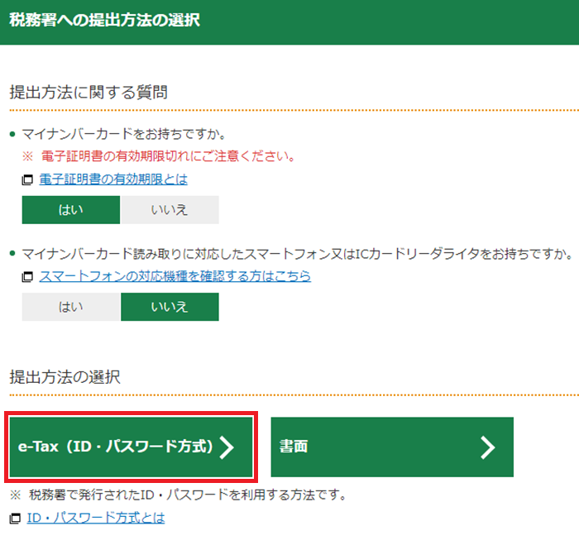Click heading 提出方法に関する質問
The width and height of the screenshot is (579, 545).
(x=89, y=93)
